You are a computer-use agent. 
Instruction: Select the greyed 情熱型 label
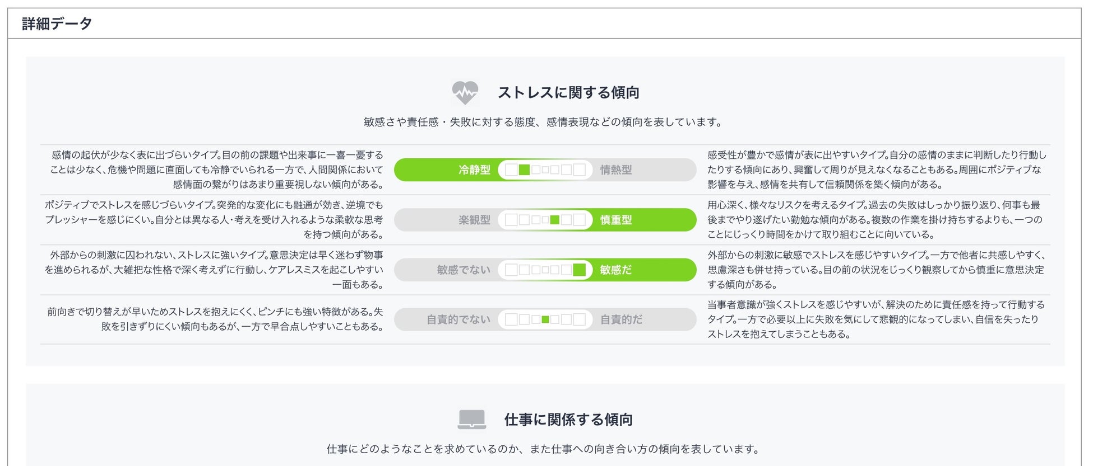click(615, 170)
